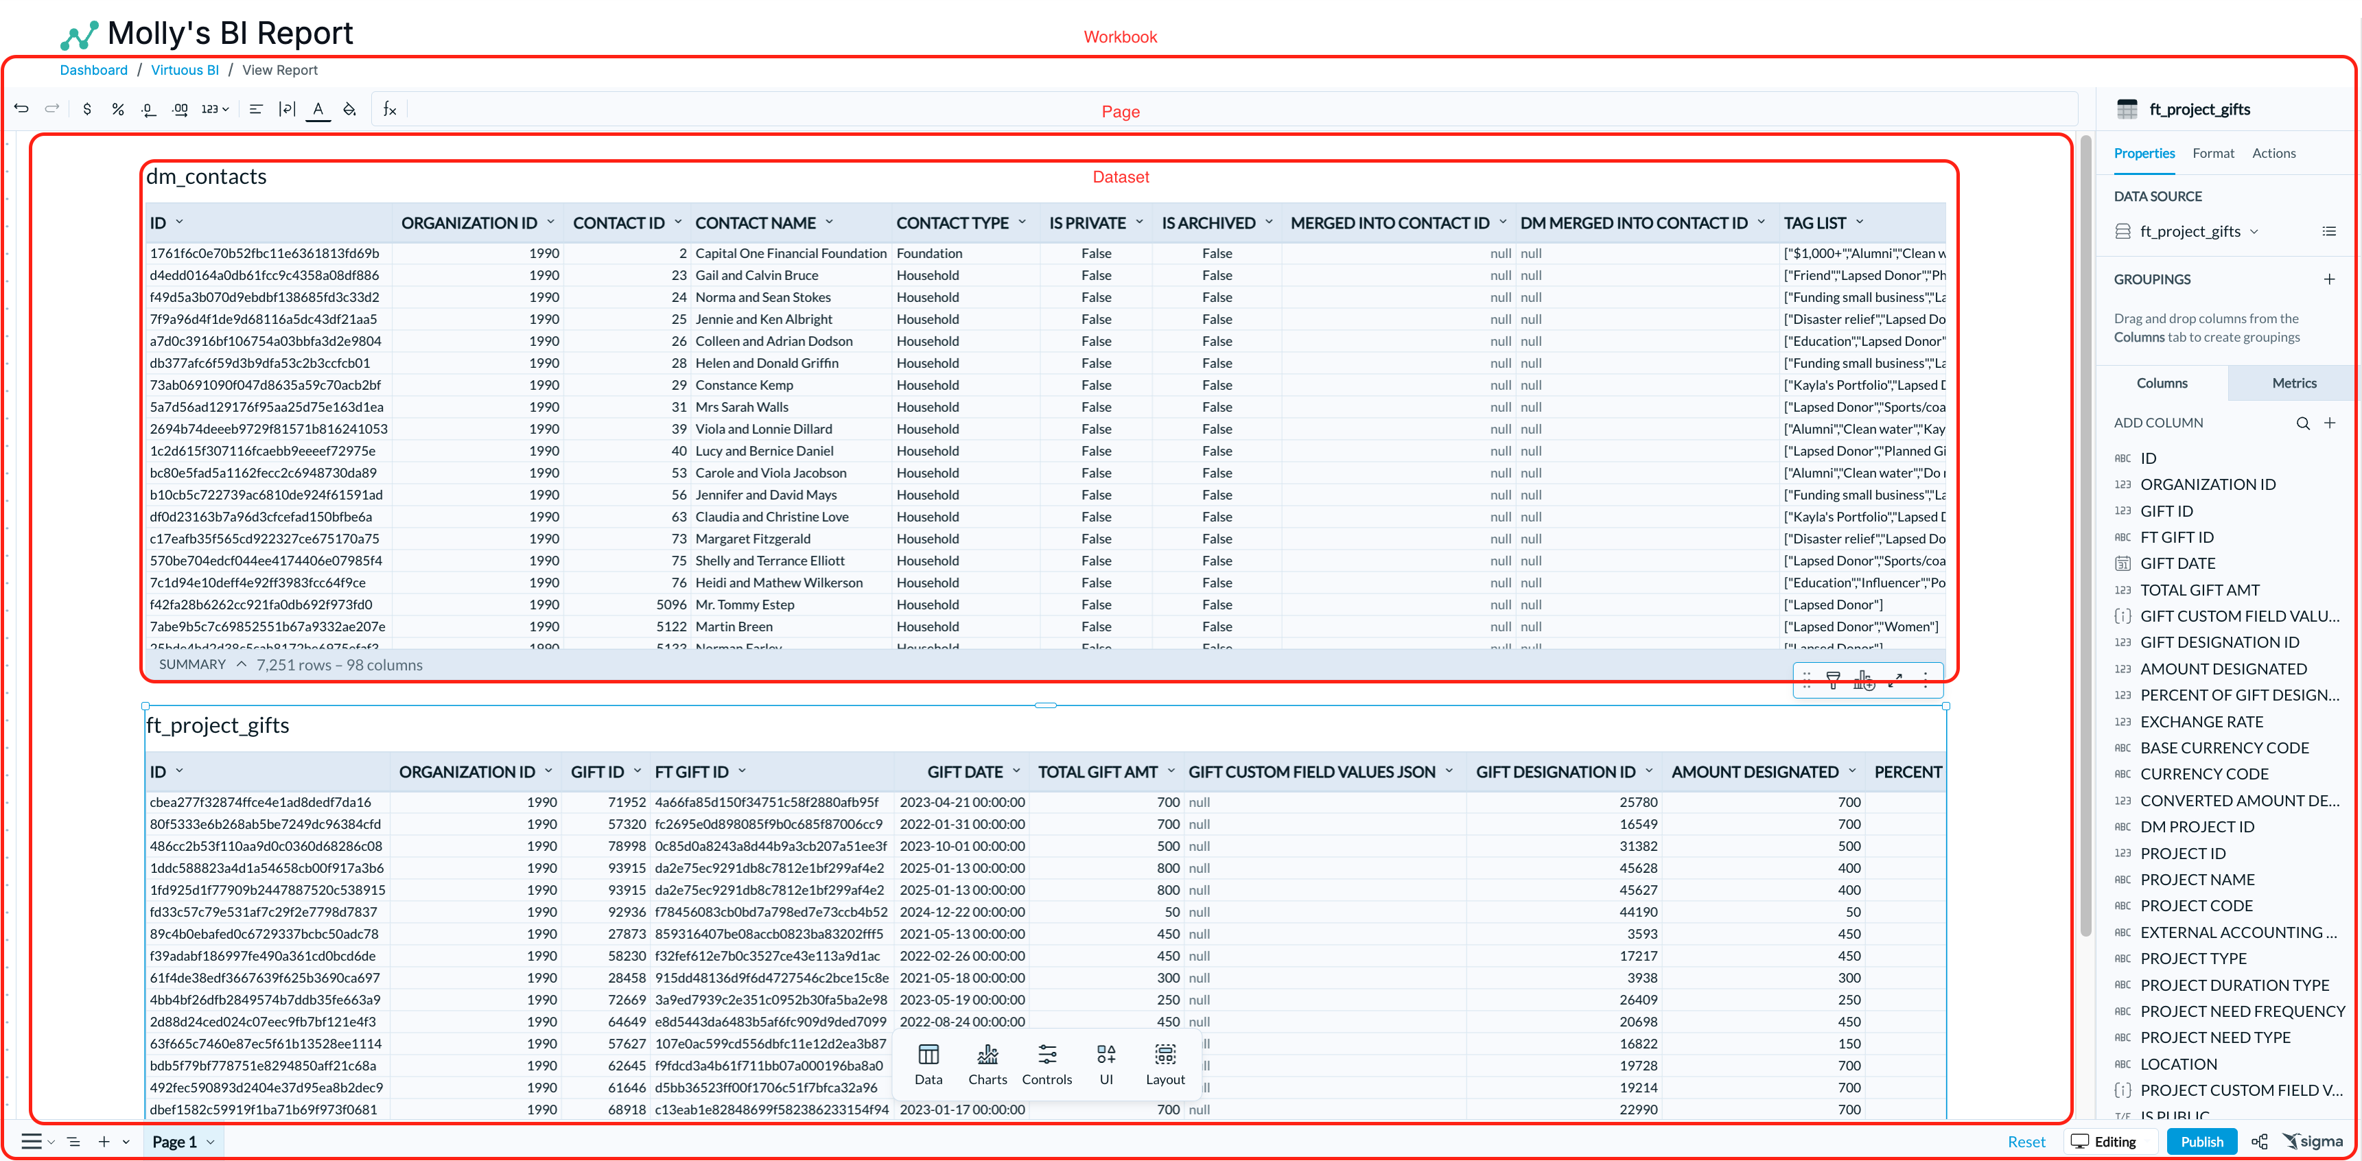The height and width of the screenshot is (1161, 2362).
Task: Click the page list icon in the bottom bar
Action: pyautogui.click(x=73, y=1141)
